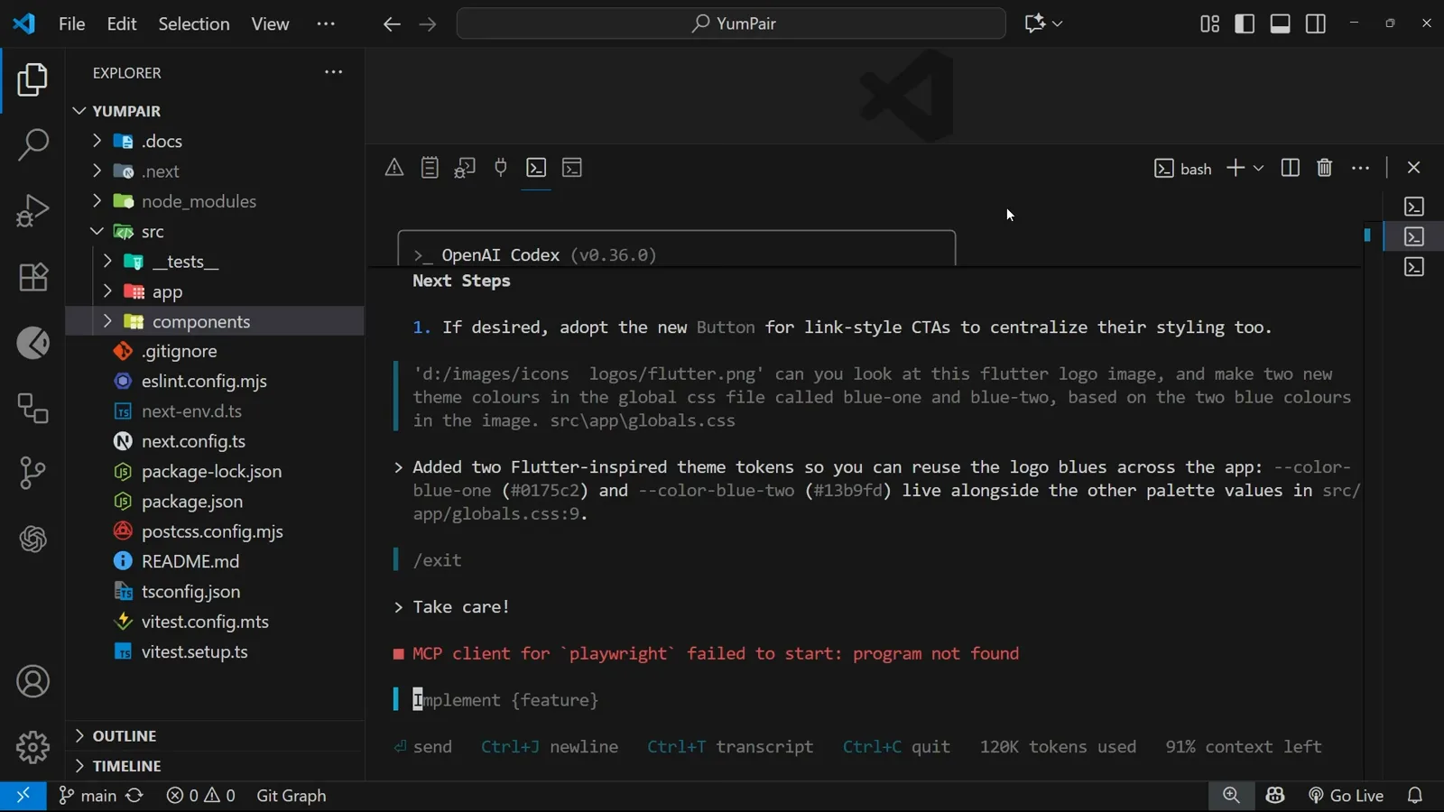The width and height of the screenshot is (1444, 812).
Task: Open the launch profile dropdown next to new terminal
Action: point(1259,168)
